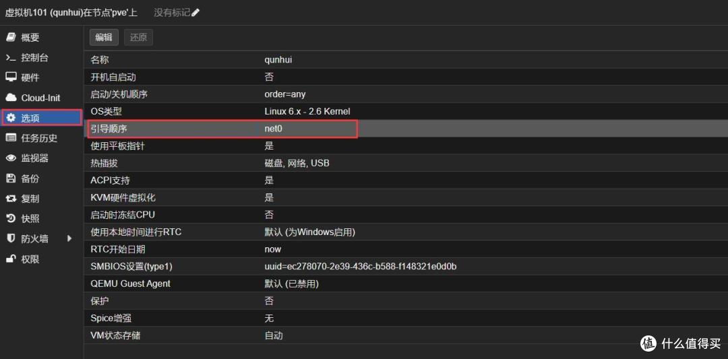This screenshot has height=359, width=728.
Task: Click the uuid=ec278070 SMBIOS value
Action: click(361, 267)
